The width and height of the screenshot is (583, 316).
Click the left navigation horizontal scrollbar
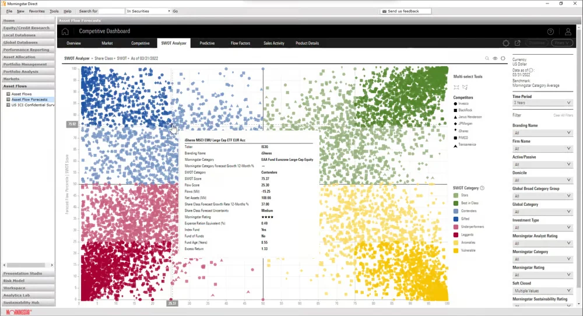coord(28,265)
